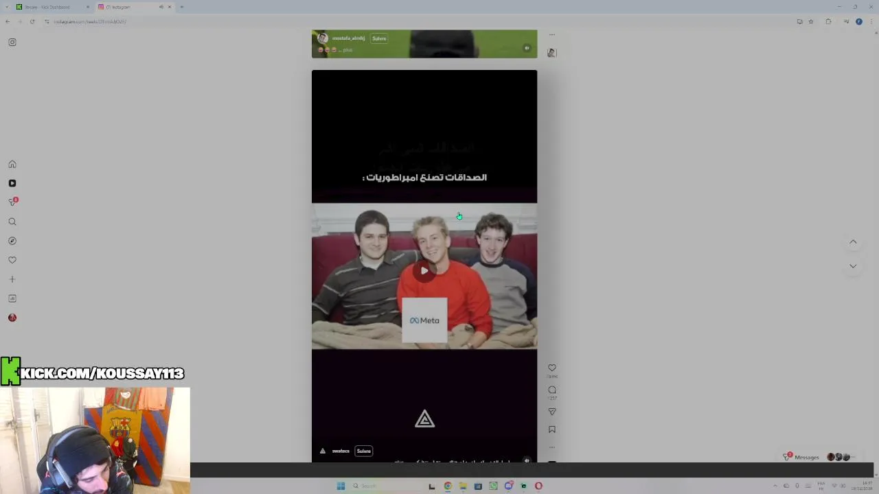Open the profile avatar in sidebar
Viewport: 879px width, 494px height.
(x=12, y=318)
